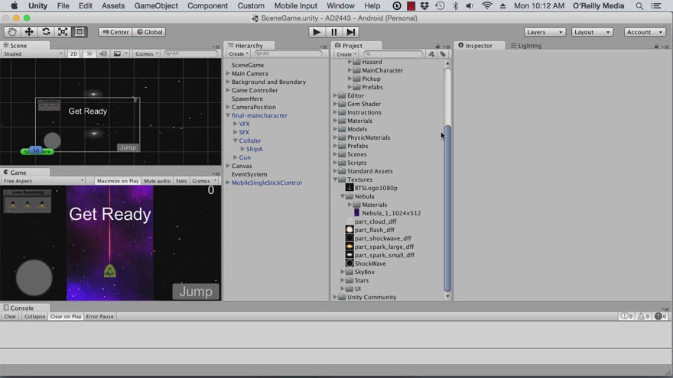Open Project Create dropdown
The height and width of the screenshot is (378, 673).
[x=346, y=54]
